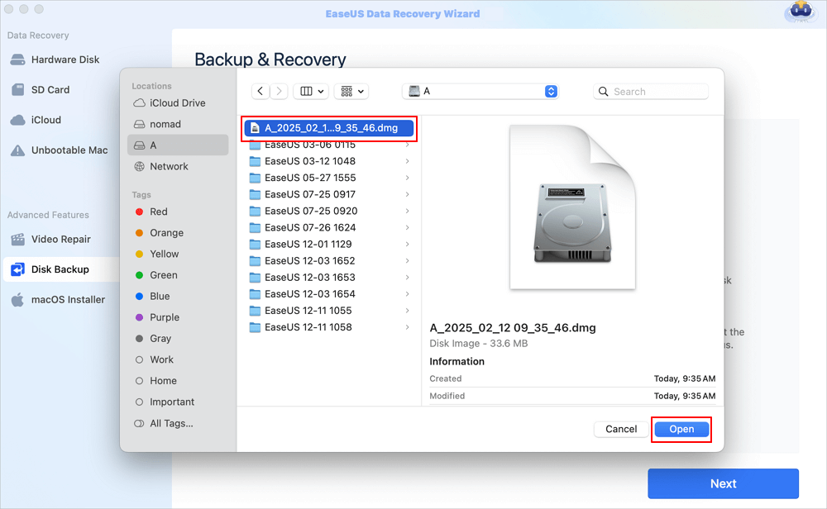Select Network in Locations

click(178, 167)
